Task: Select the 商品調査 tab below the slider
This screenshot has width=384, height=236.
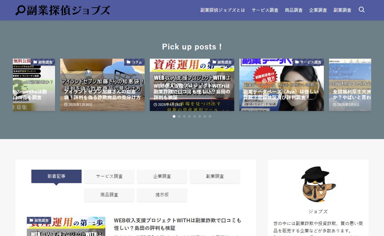Action: click(109, 195)
